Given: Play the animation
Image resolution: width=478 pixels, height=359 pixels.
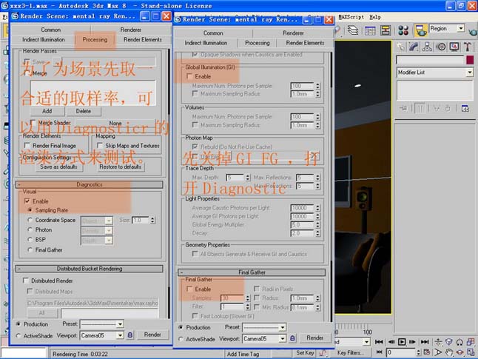Looking at the screenshot, I should (x=402, y=342).
